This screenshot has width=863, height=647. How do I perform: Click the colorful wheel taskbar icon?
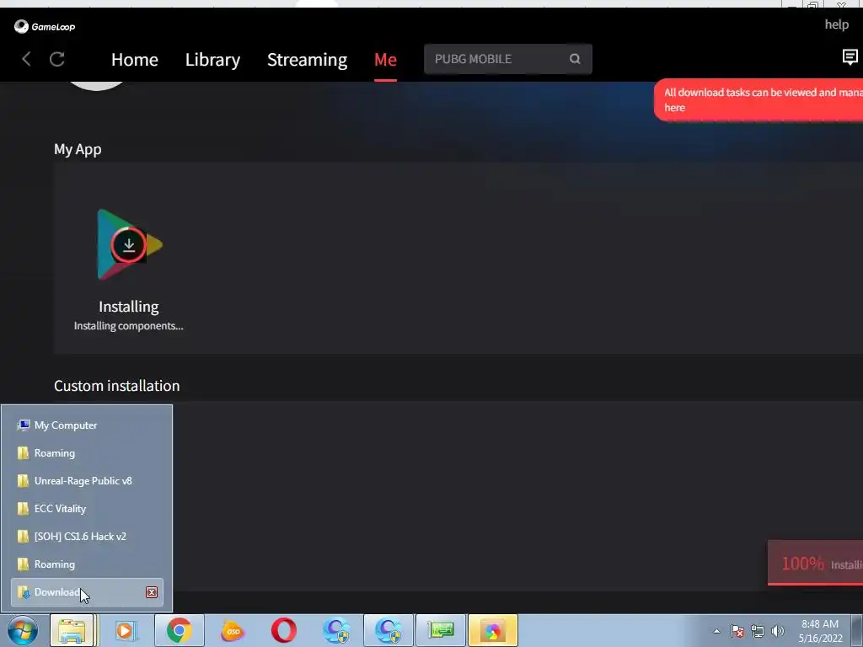coord(492,630)
